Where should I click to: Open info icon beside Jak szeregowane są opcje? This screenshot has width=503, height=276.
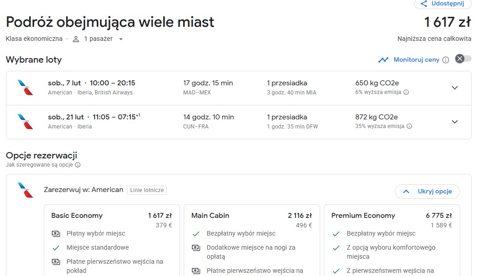pos(78,165)
